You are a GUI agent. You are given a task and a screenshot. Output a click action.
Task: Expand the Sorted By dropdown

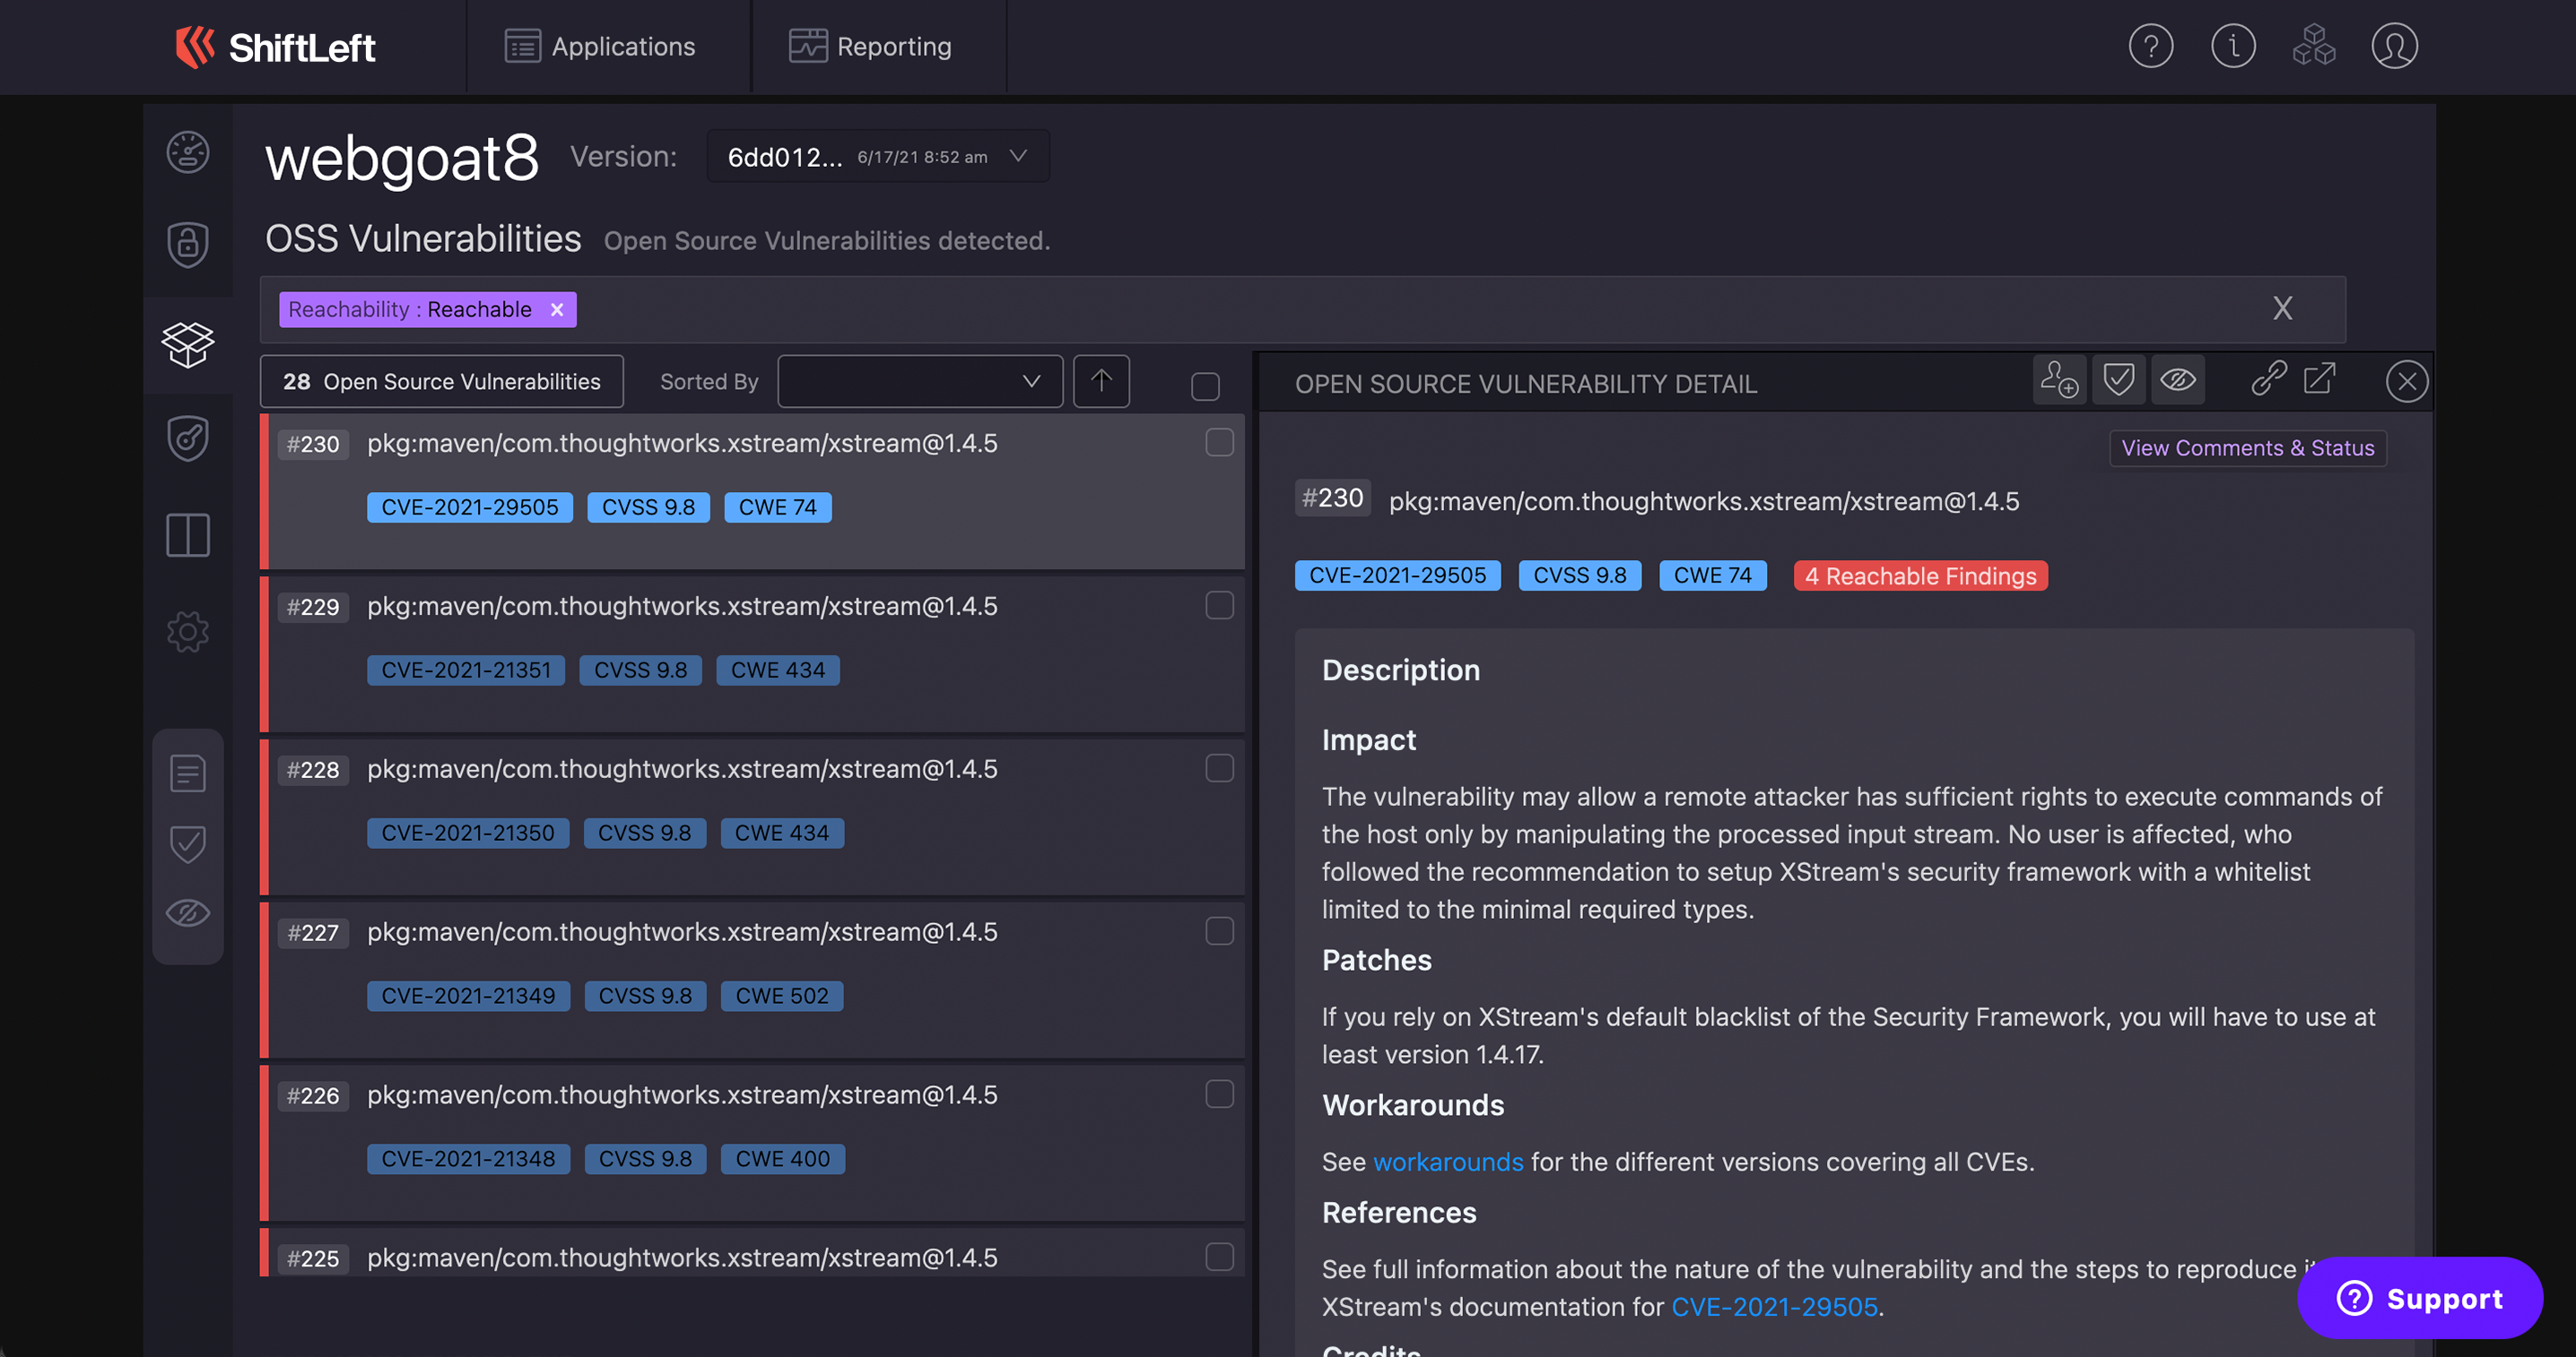(919, 382)
